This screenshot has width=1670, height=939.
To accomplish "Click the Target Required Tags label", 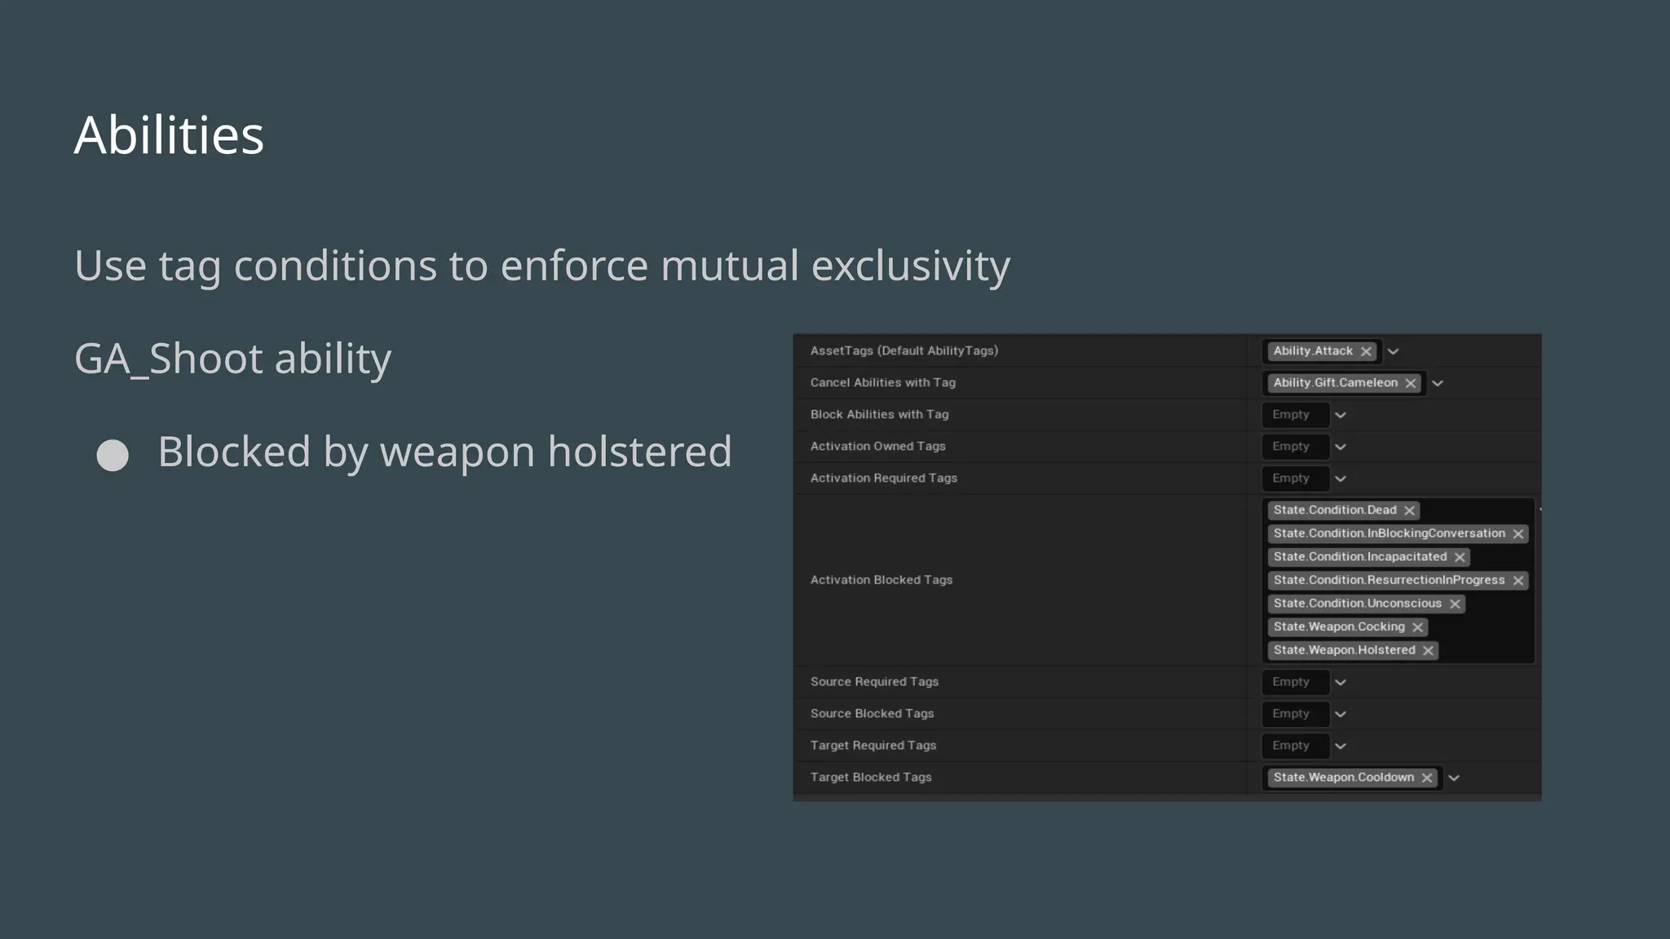I will [873, 746].
